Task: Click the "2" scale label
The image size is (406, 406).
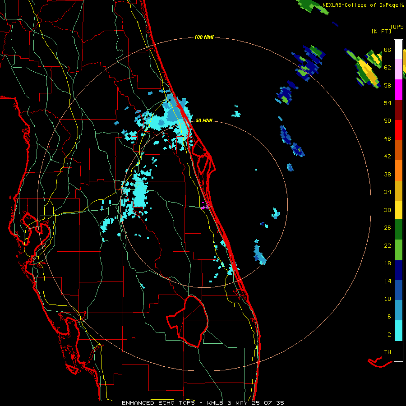Action: [x=389, y=334]
